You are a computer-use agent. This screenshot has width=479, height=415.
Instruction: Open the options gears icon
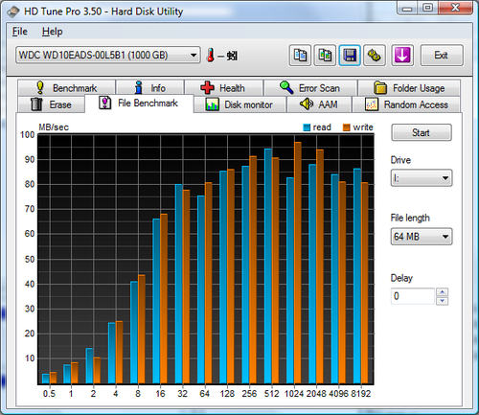coord(375,56)
